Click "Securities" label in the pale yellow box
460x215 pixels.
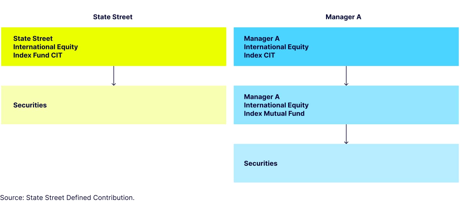pos(30,105)
